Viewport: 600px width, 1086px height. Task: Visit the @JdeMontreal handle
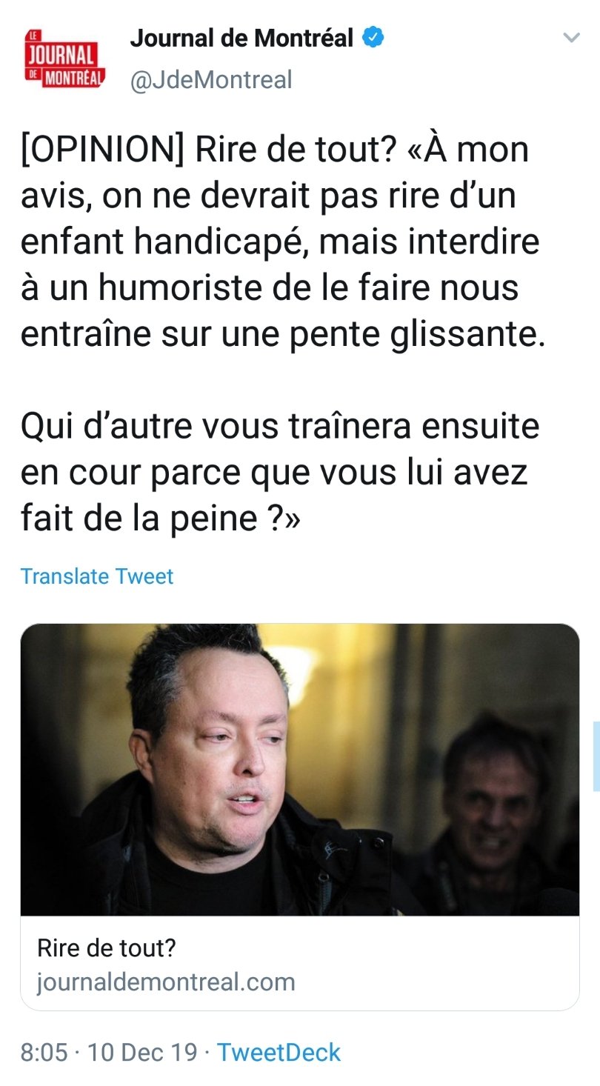[x=211, y=79]
